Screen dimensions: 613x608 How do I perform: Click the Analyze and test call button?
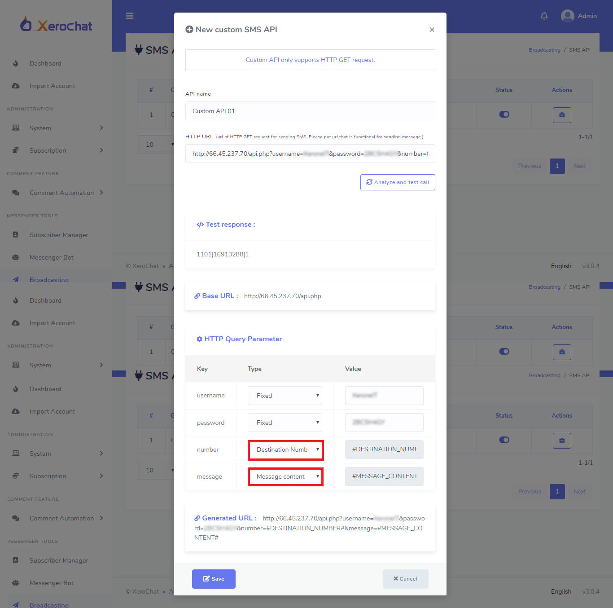tap(398, 182)
